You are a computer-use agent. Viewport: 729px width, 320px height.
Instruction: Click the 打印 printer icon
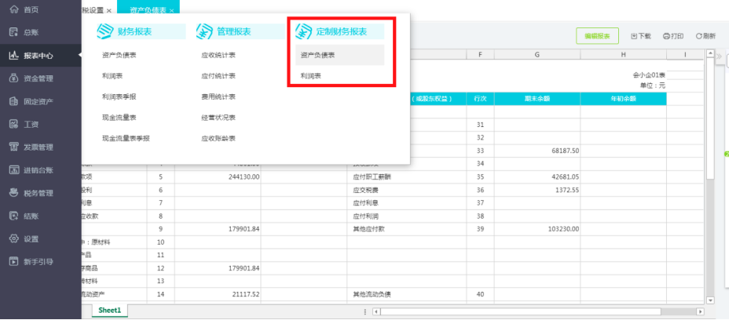(x=666, y=36)
